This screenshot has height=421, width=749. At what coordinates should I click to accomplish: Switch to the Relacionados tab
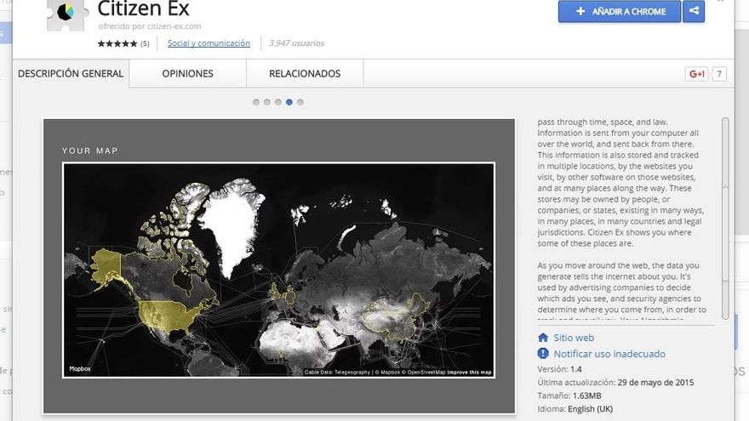(305, 74)
